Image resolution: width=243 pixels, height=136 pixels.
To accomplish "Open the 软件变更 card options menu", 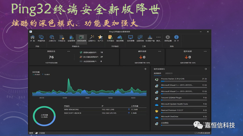I will 205,51.
